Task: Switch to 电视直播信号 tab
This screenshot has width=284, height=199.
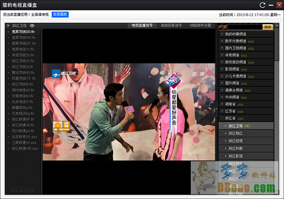Action: [x=142, y=26]
